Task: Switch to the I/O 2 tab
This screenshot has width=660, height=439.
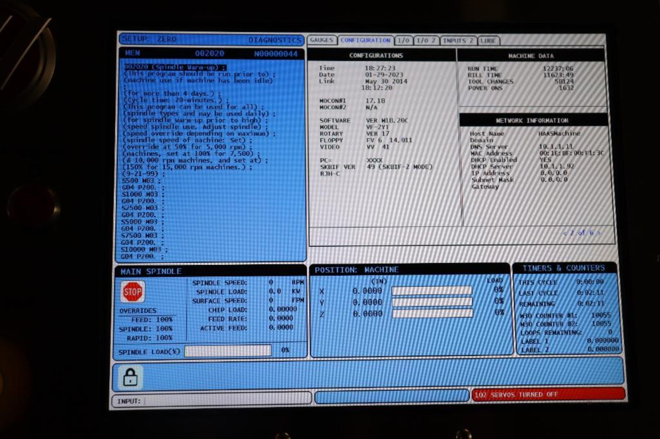Action: [426, 41]
